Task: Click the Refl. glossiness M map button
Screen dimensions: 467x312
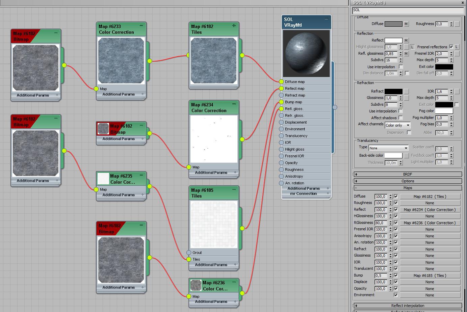Action: coord(406,54)
